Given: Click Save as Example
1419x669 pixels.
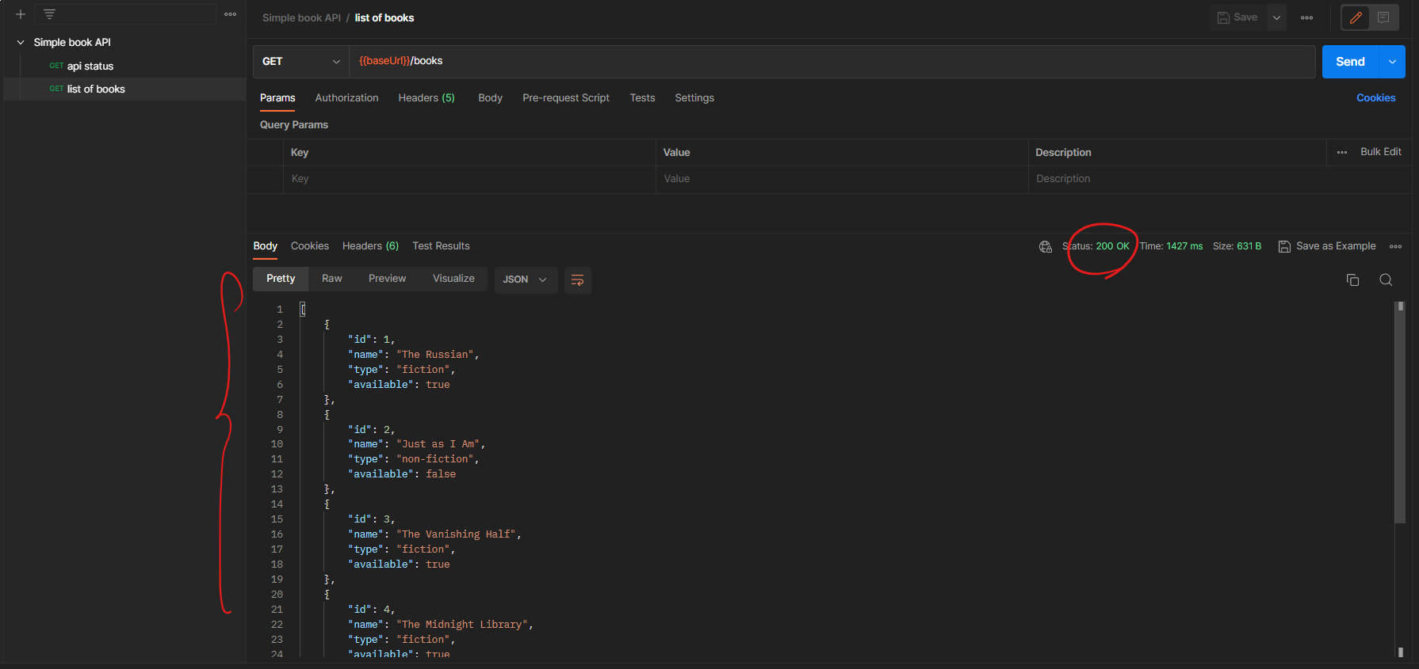Looking at the screenshot, I should point(1327,246).
